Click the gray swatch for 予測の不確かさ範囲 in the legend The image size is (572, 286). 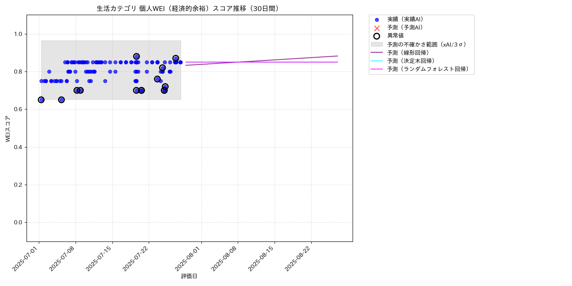pos(377,44)
